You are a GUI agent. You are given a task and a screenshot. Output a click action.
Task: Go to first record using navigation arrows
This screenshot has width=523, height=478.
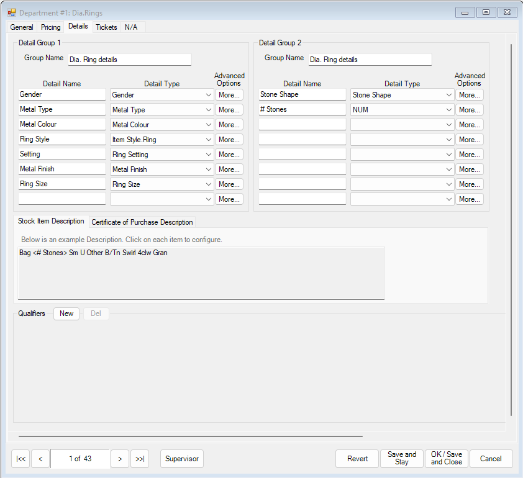tap(20, 459)
